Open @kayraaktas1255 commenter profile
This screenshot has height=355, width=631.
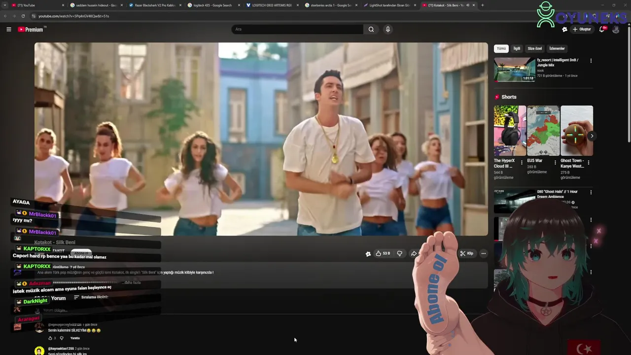[x=61, y=349]
